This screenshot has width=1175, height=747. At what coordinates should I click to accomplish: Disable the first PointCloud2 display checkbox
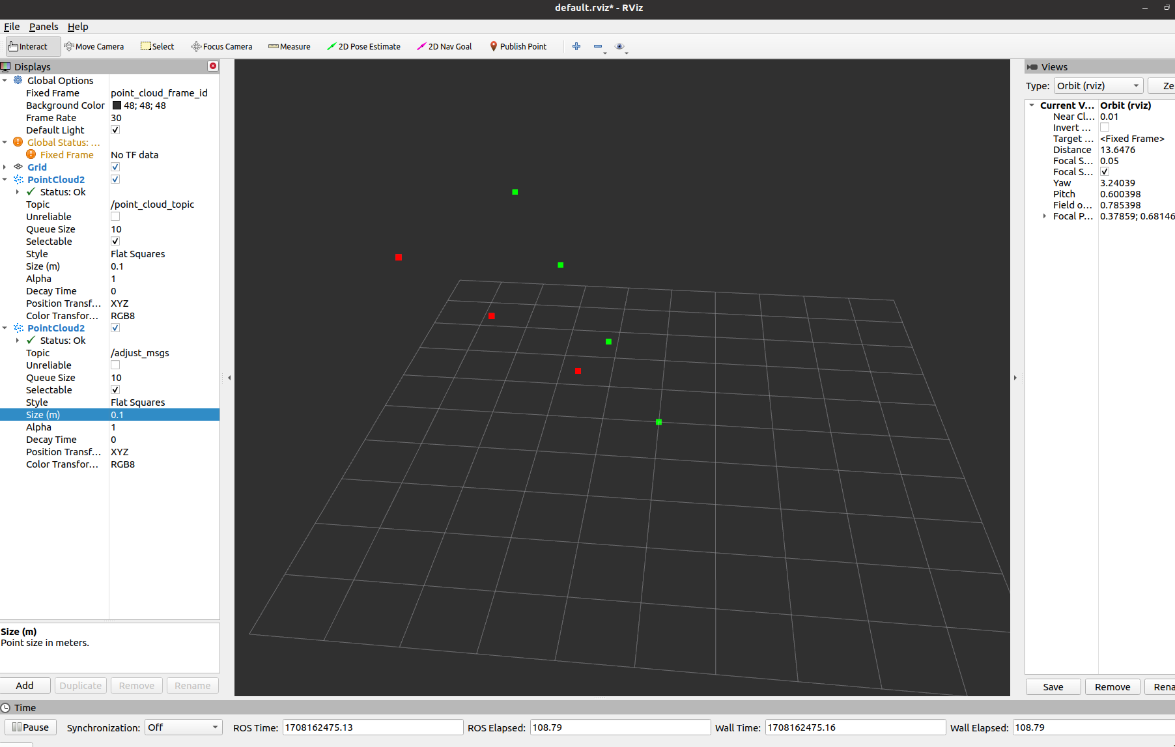[x=115, y=179]
